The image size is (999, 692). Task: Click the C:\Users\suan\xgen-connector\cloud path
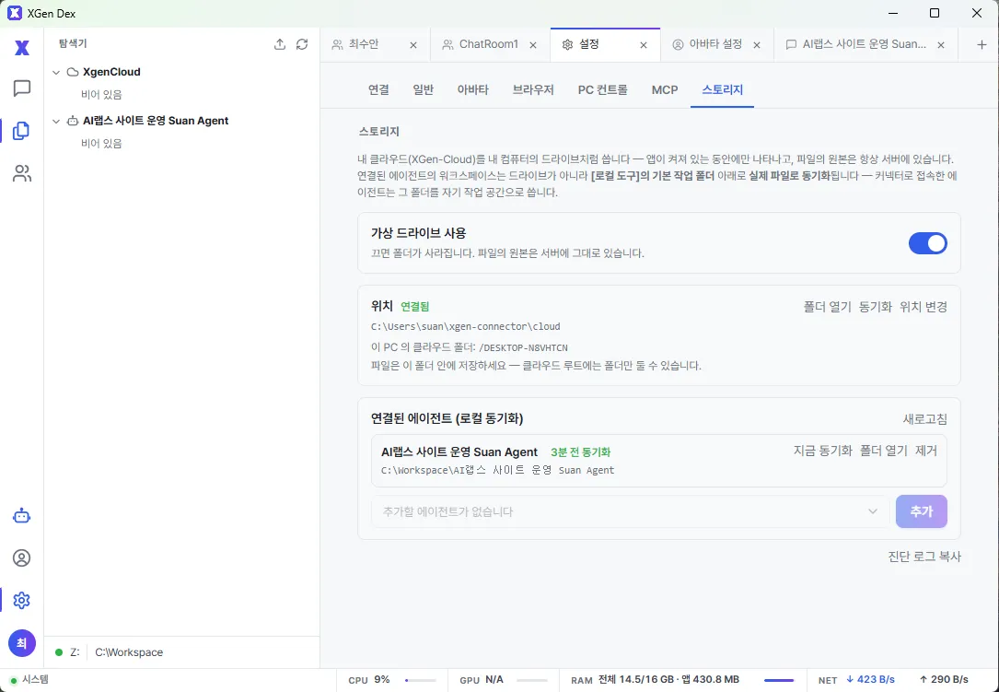coord(465,326)
